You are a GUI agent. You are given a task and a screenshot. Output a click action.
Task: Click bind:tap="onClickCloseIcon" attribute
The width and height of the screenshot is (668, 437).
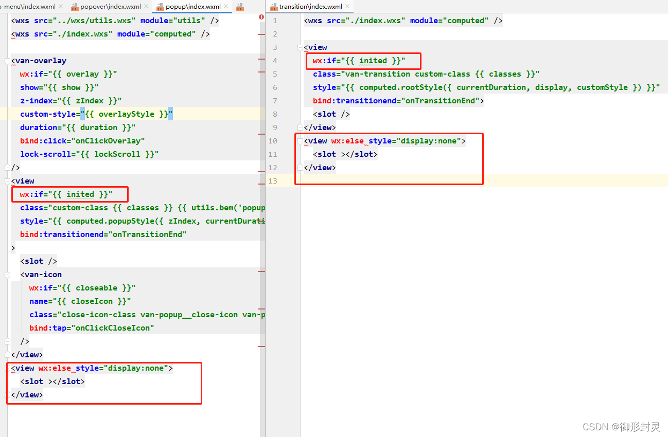(92, 328)
